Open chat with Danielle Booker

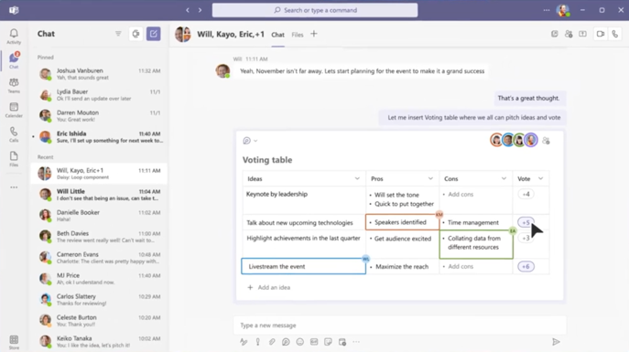99,216
